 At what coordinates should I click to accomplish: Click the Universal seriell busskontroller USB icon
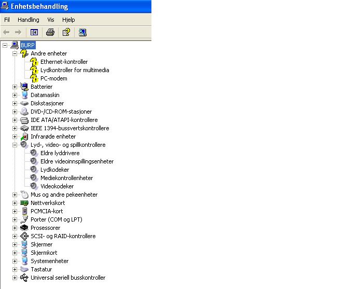coord(24,278)
